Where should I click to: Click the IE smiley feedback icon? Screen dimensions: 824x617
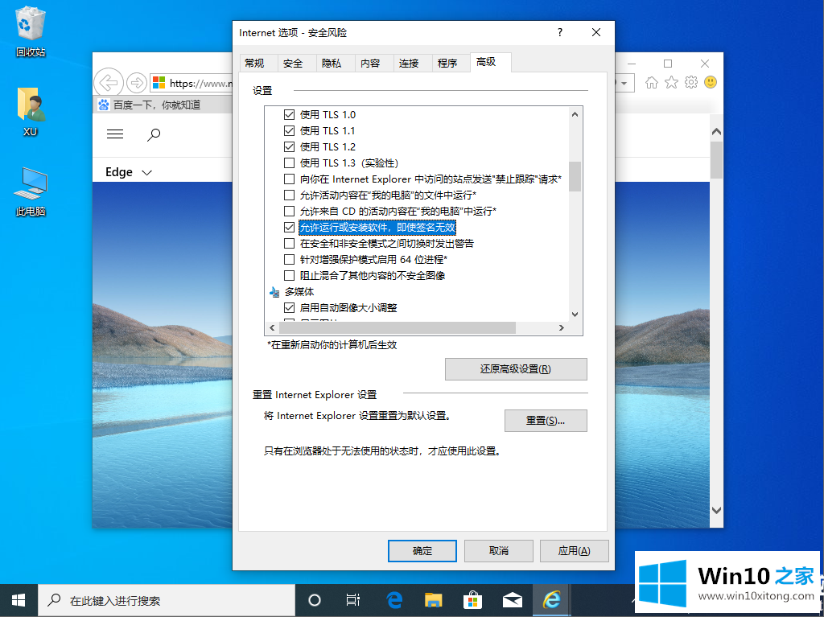[x=711, y=83]
